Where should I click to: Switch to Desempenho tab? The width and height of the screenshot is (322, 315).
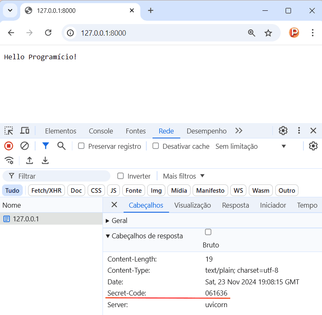(206, 131)
